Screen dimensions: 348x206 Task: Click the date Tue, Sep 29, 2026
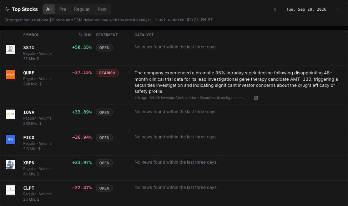coord(306,9)
